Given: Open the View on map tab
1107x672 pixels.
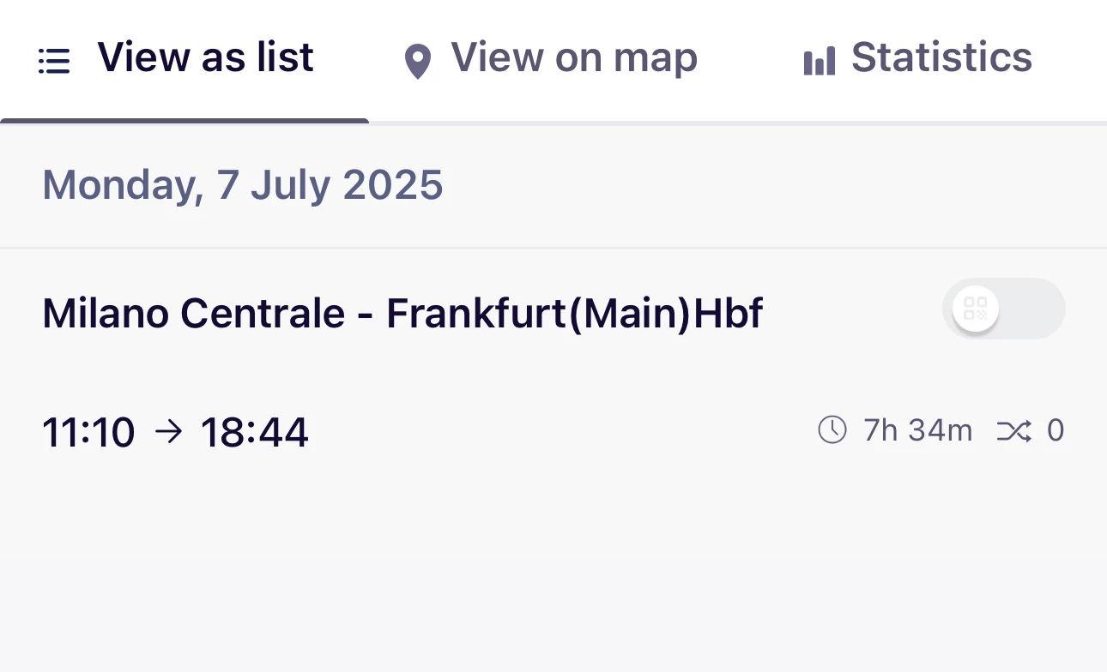Looking at the screenshot, I should coord(573,58).
